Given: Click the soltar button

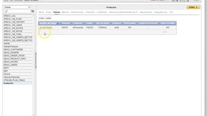Looking at the screenshot, I should pos(48,18).
